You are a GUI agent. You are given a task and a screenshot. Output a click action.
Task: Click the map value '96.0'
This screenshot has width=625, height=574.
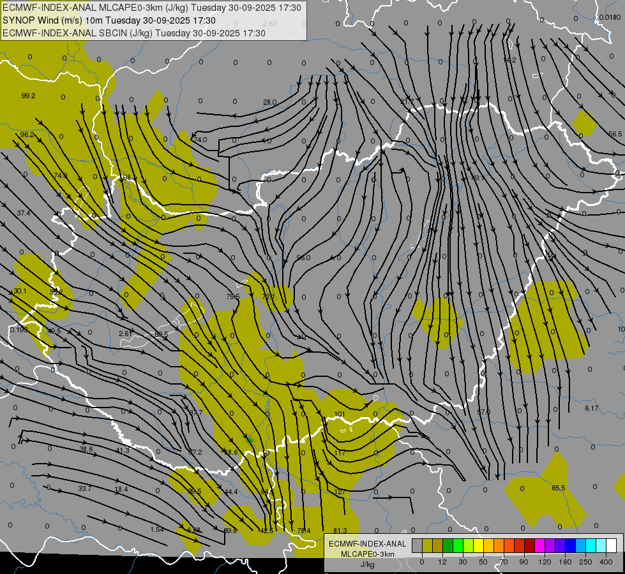tap(303, 258)
